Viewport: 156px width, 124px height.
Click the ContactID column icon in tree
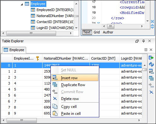point(33,22)
